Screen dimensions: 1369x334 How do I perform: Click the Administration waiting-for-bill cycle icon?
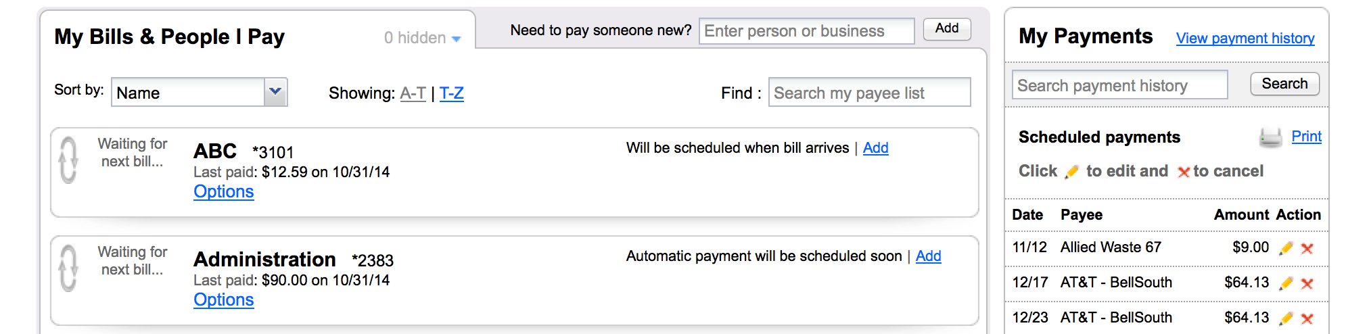point(68,268)
